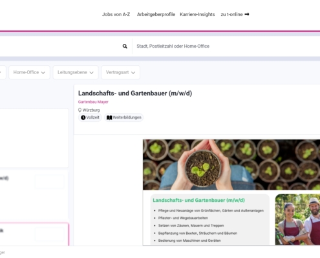Click the book icon on Weiterbildungen tag
Image resolution: width=320 pixels, height=258 pixels.
[x=109, y=117]
